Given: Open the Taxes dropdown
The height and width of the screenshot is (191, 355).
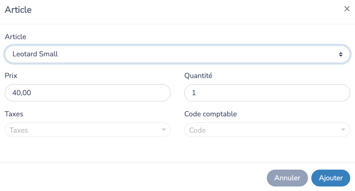Looking at the screenshot, I should click(x=88, y=130).
